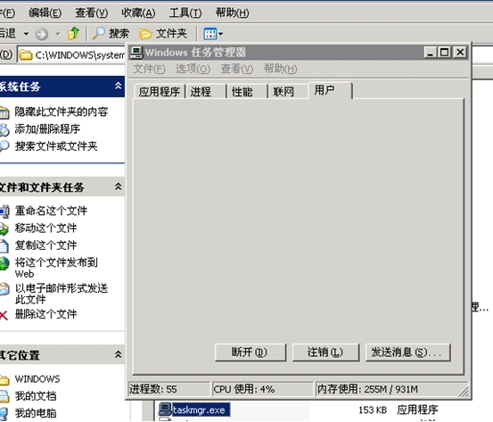Open the 查看(V) menu in Explorer
Image resolution: width=493 pixels, height=422 pixels.
(x=92, y=12)
